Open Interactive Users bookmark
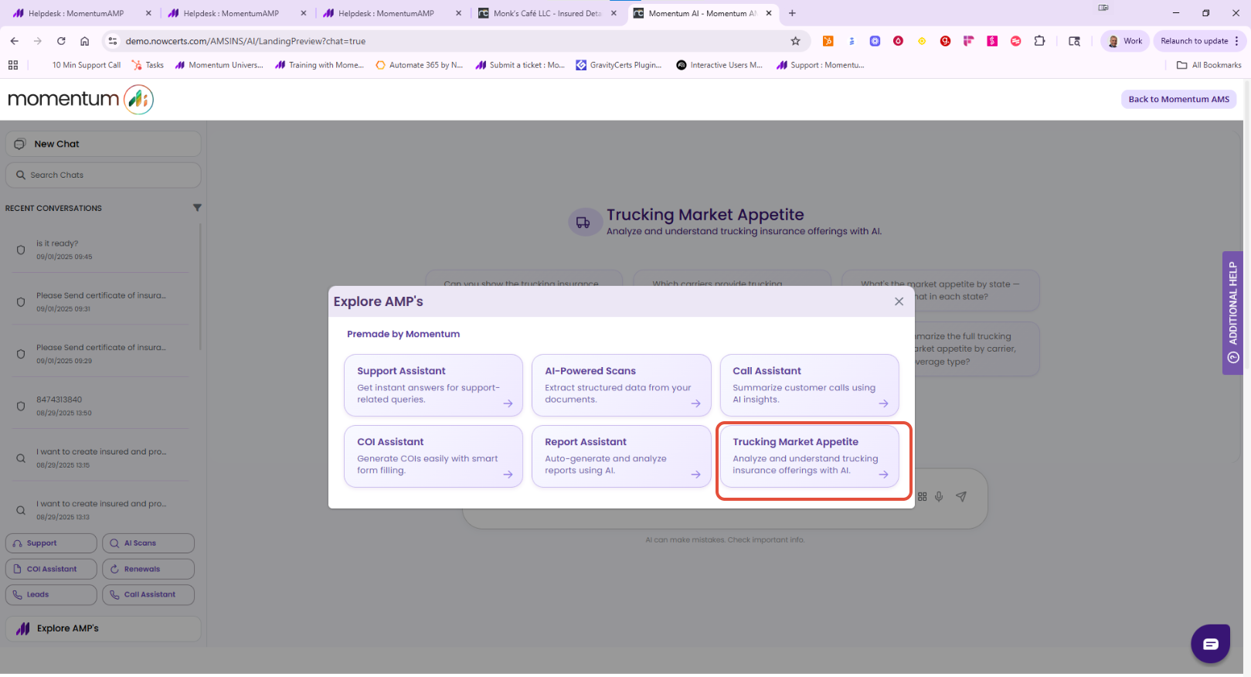Screen dimensions: 1251x677 pyautogui.click(x=719, y=65)
